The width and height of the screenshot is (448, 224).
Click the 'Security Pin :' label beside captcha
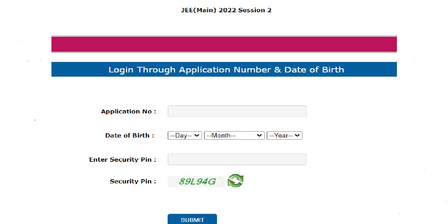point(133,181)
